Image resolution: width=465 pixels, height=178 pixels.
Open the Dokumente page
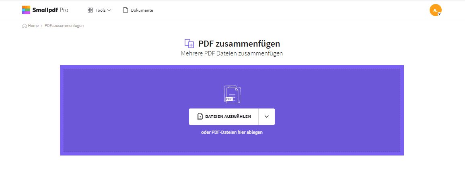(138, 10)
